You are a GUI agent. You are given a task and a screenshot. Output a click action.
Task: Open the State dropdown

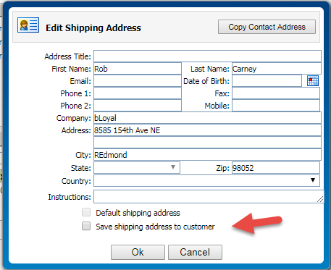point(137,168)
